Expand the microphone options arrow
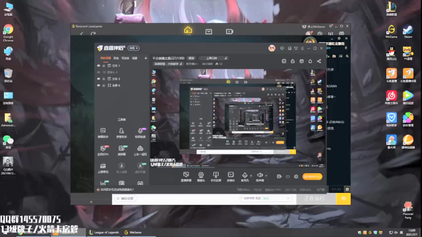The image size is (422, 237). (x=251, y=176)
